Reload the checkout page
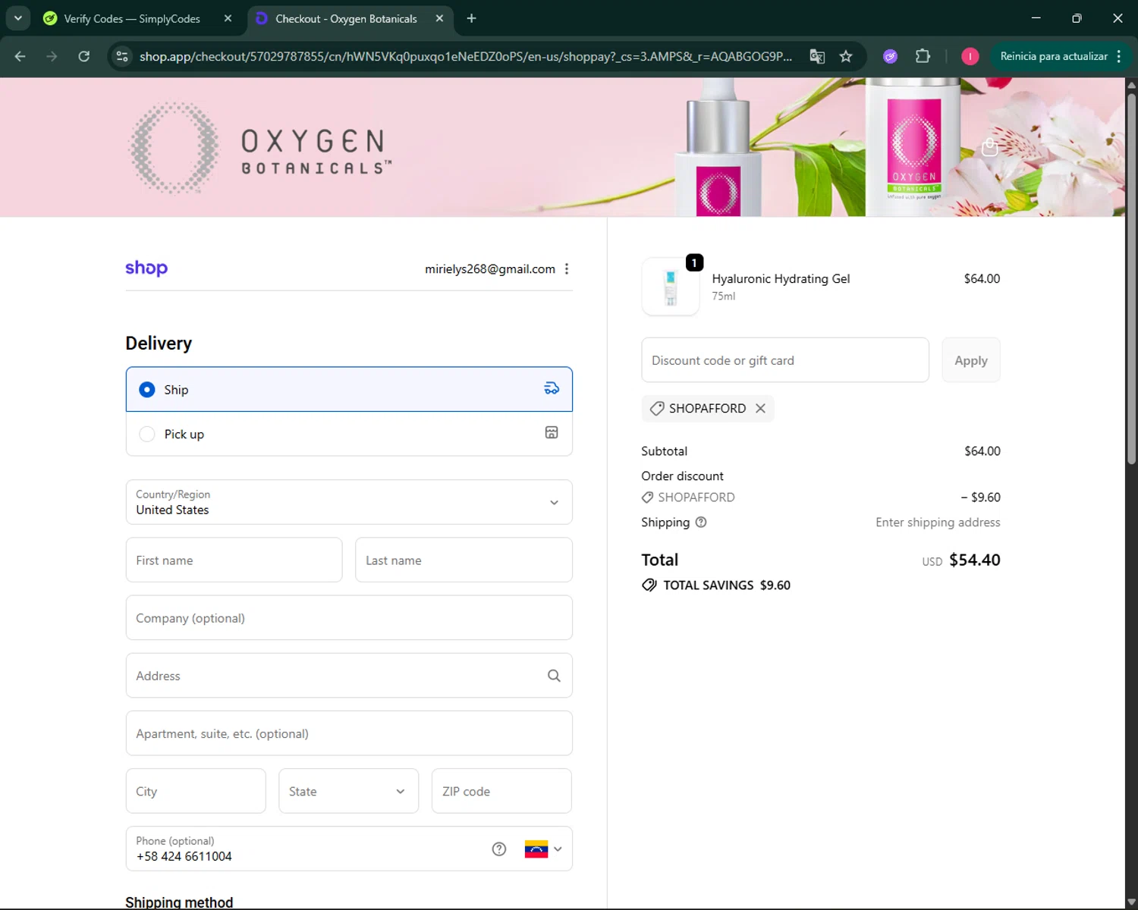Viewport: 1138px width, 910px height. click(84, 56)
